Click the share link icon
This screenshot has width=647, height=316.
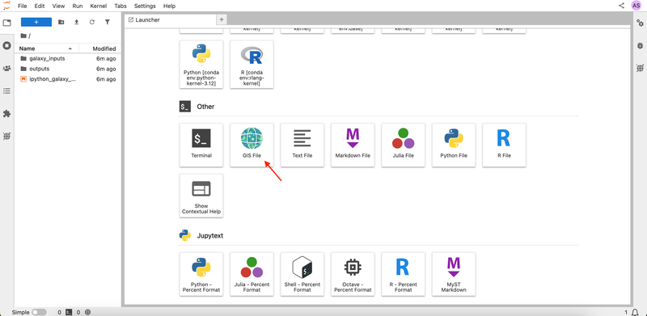[621, 6]
